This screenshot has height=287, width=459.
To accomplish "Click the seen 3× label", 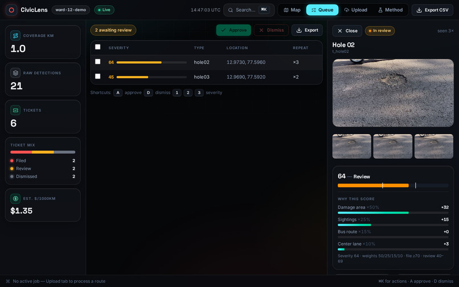I will point(445,31).
